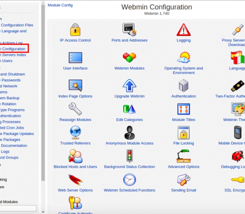
Task: Open the File Locking padlock document icon
Action: point(184,132)
